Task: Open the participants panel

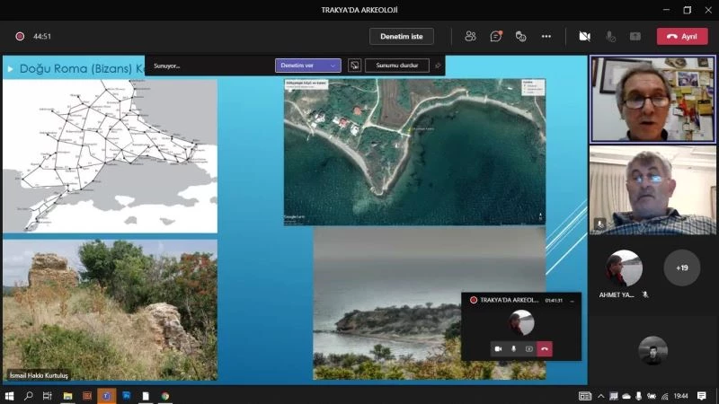Action: 470,36
